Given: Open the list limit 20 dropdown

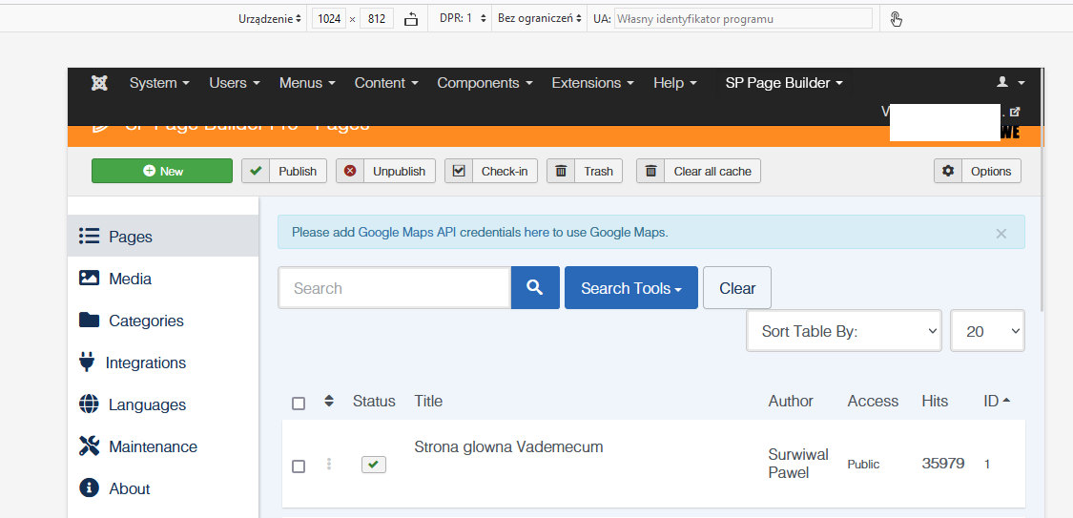Looking at the screenshot, I should (x=987, y=331).
